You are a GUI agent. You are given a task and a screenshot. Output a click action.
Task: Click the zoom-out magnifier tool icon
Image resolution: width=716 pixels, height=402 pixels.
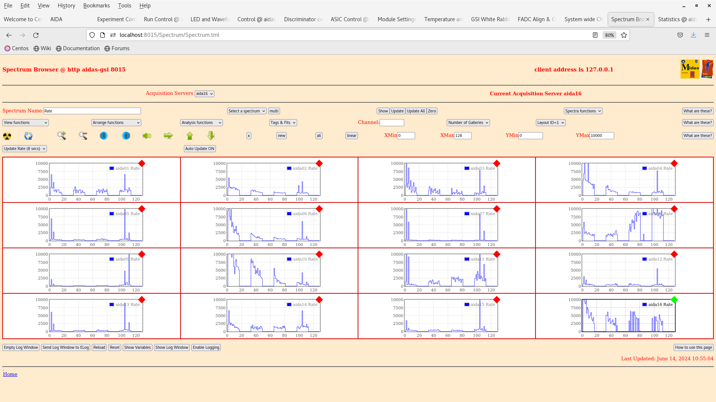[83, 135]
